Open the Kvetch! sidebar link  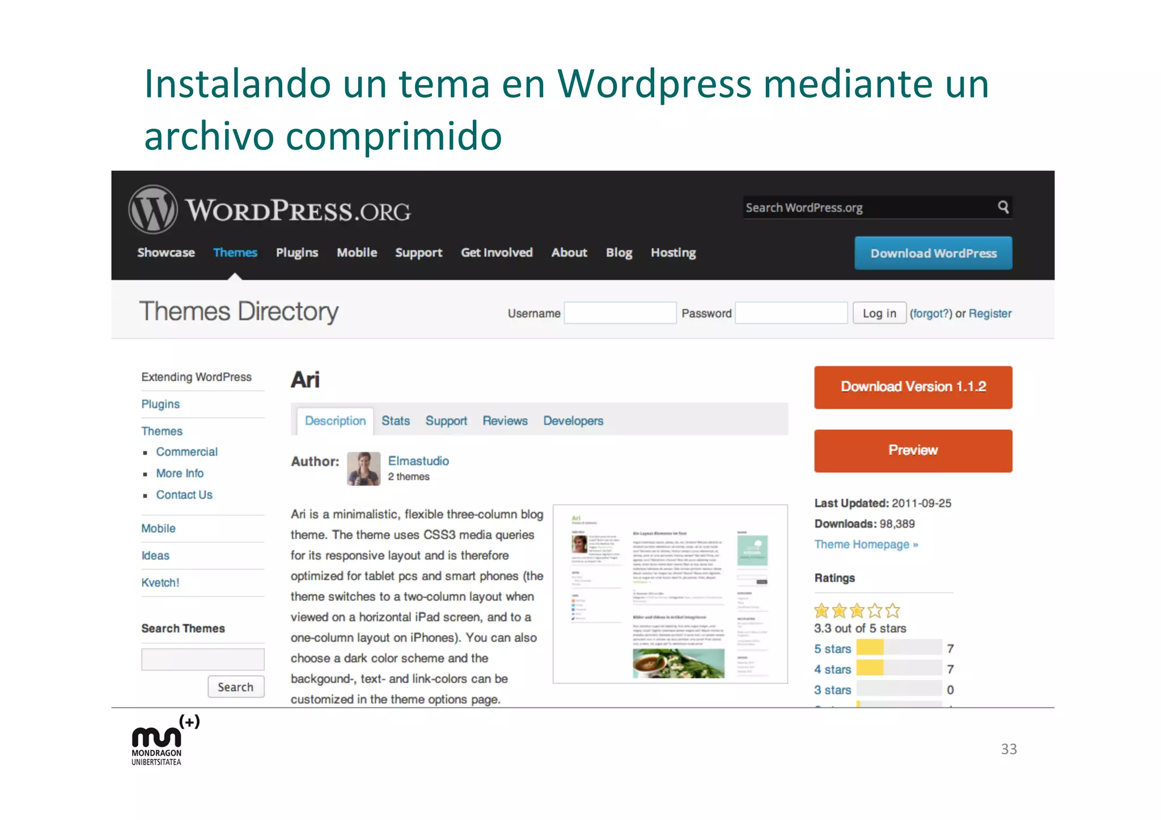click(x=160, y=583)
